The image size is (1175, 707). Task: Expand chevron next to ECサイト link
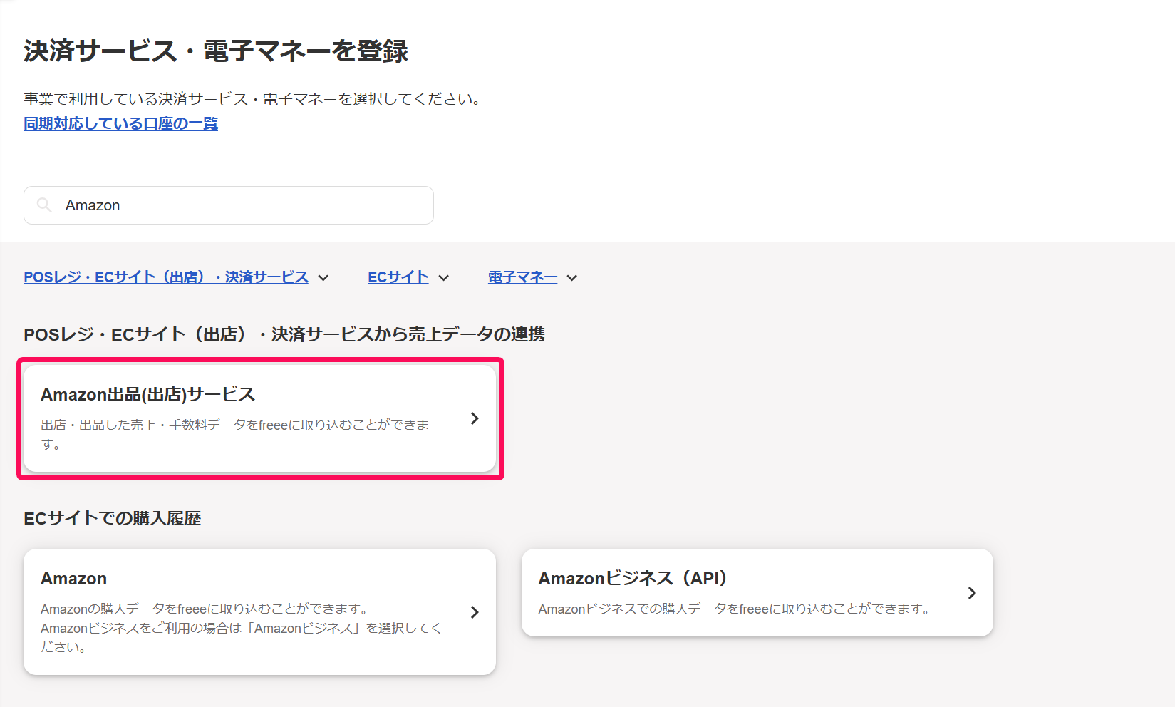click(444, 278)
